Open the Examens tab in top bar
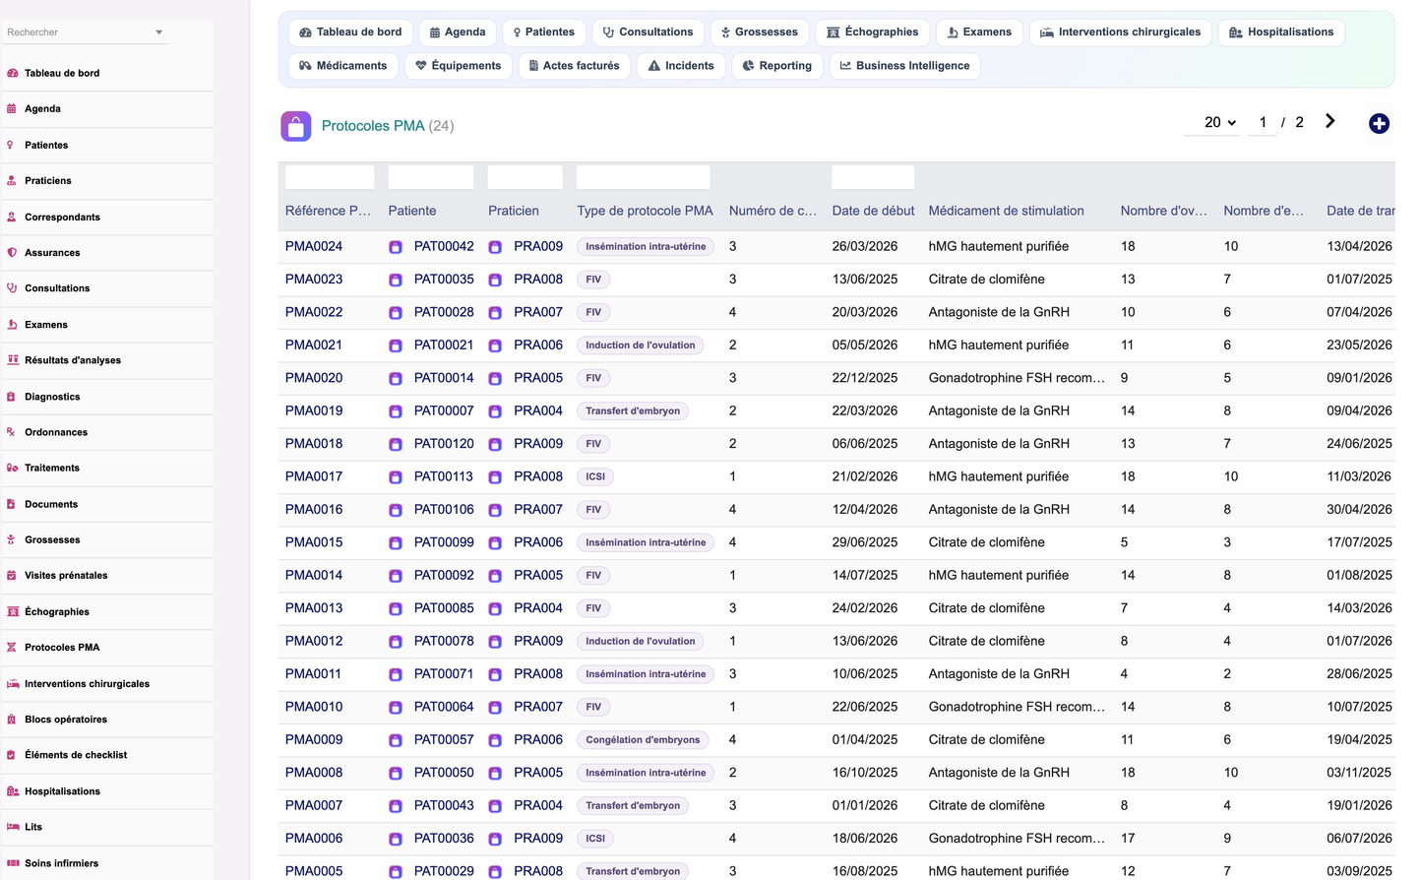 (x=979, y=32)
